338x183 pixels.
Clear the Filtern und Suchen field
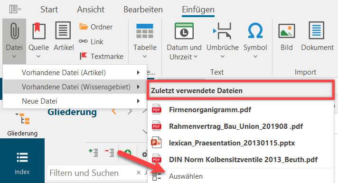pos(139,173)
